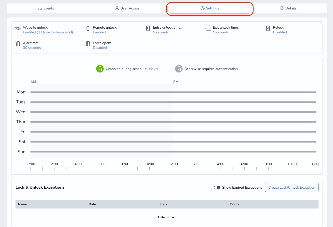Click the Wed schedule bar
The image size is (333, 227).
[173, 112]
